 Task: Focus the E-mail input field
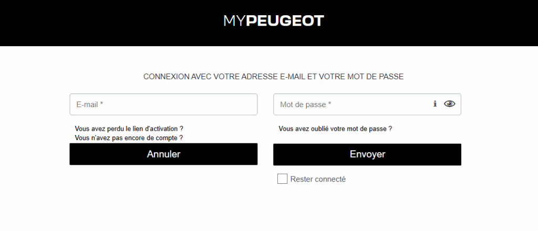pyautogui.click(x=163, y=104)
